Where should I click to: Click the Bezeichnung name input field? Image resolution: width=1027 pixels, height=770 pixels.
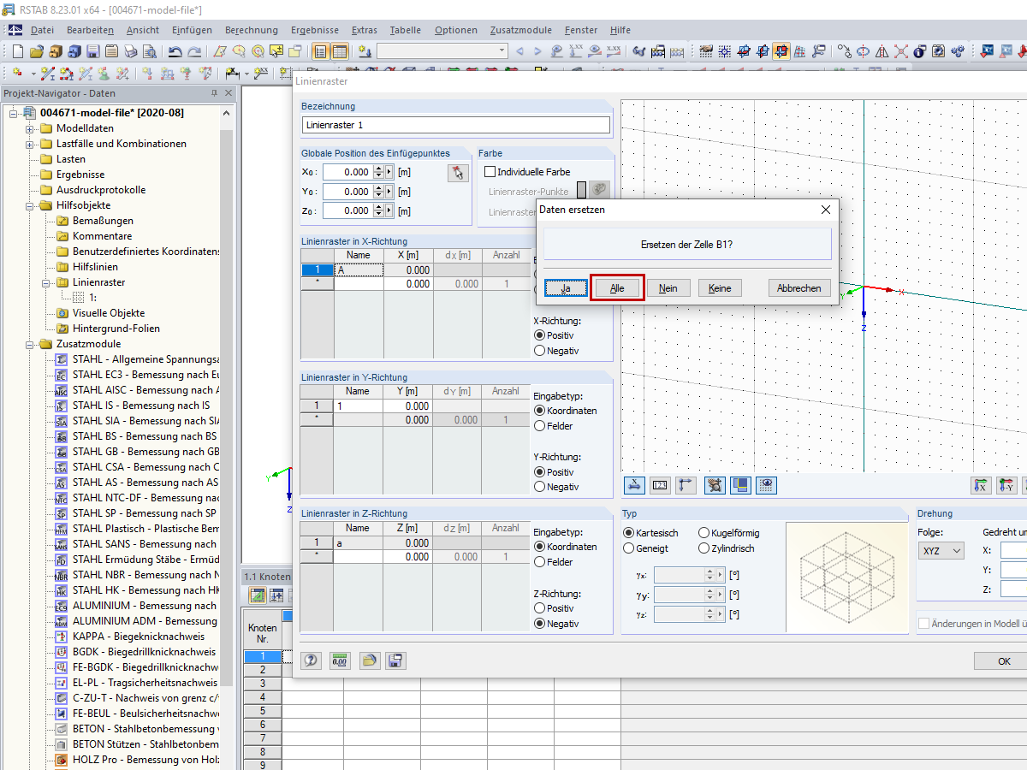coord(456,125)
